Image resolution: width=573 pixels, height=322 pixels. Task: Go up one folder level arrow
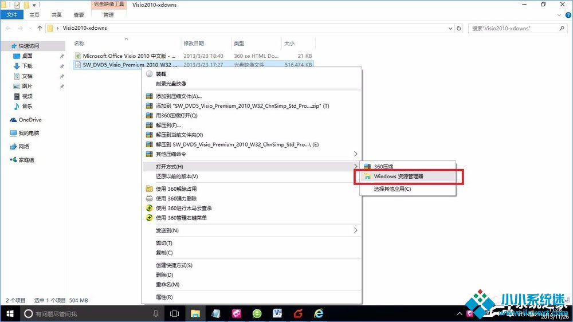pyautogui.click(x=40, y=28)
